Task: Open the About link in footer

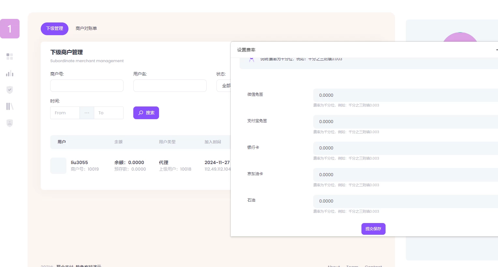Action: (333, 266)
